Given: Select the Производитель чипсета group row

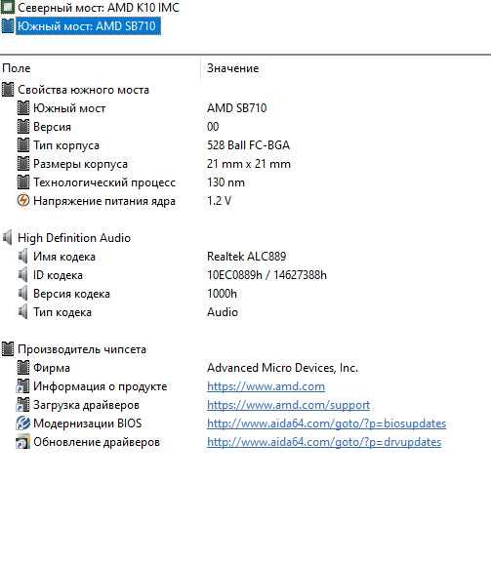Looking at the screenshot, I should [82, 349].
